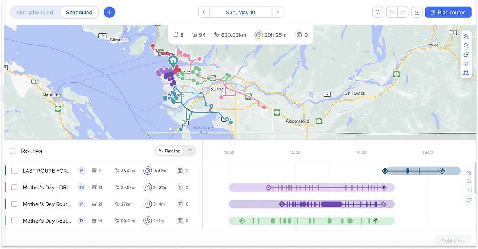Click the download icon button
Image resolution: width=478 pixels, height=249 pixels.
tap(417, 12)
